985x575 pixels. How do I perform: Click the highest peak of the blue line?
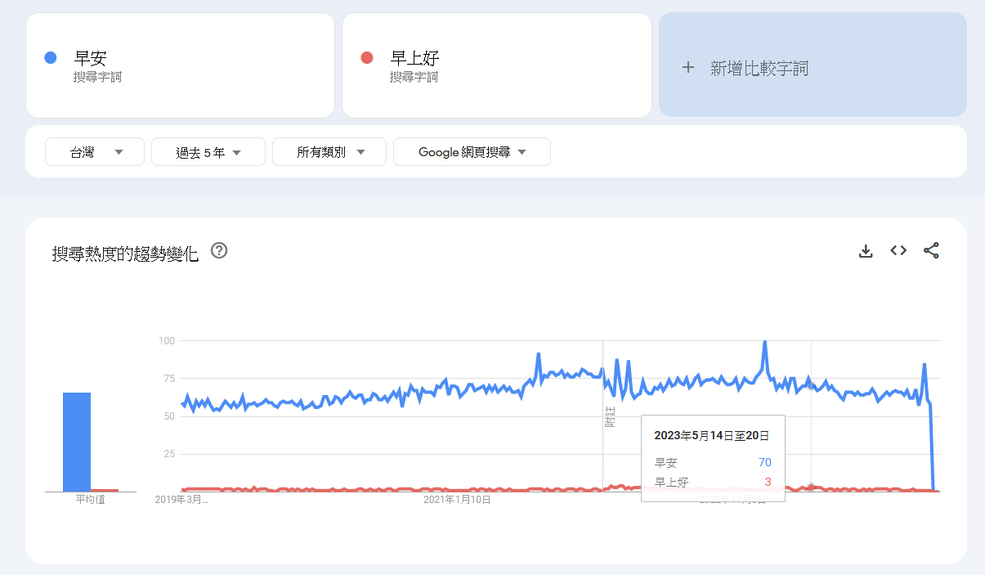tap(764, 342)
